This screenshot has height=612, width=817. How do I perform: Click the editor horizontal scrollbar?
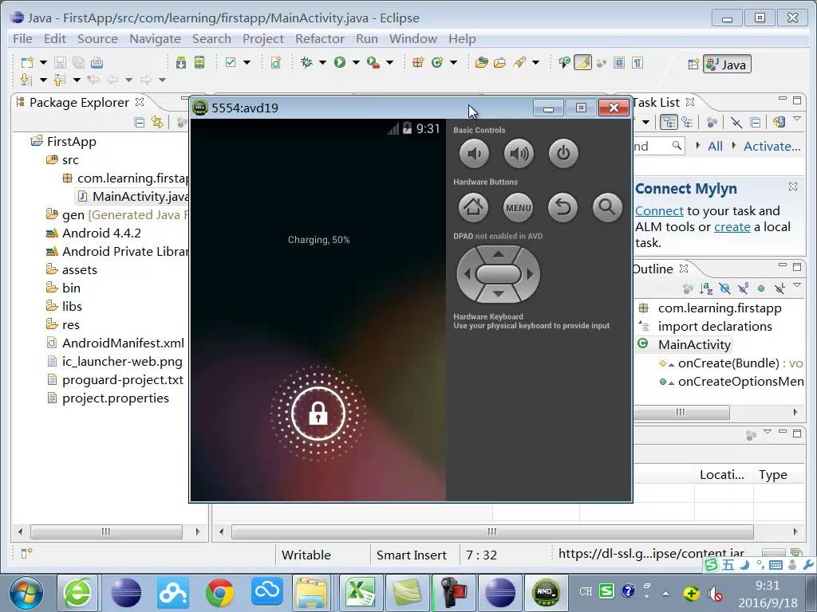click(x=492, y=532)
